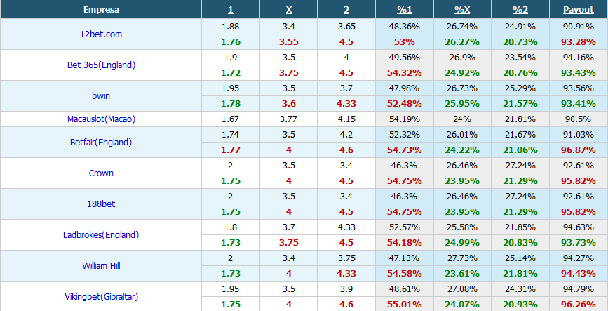The width and height of the screenshot is (608, 311).
Task: Sort by the %2 column header
Action: click(x=520, y=10)
